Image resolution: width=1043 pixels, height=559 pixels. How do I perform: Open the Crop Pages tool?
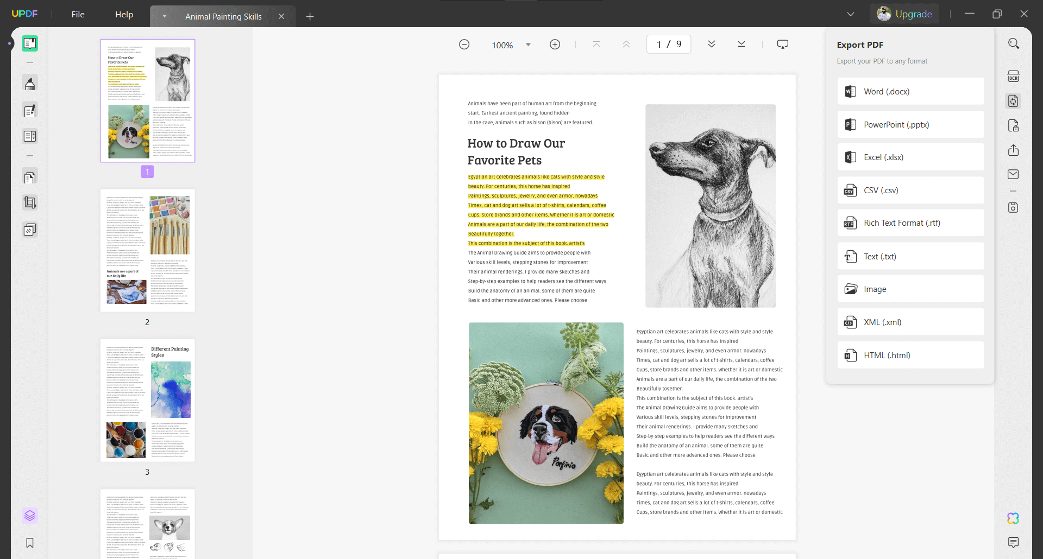coord(29,202)
